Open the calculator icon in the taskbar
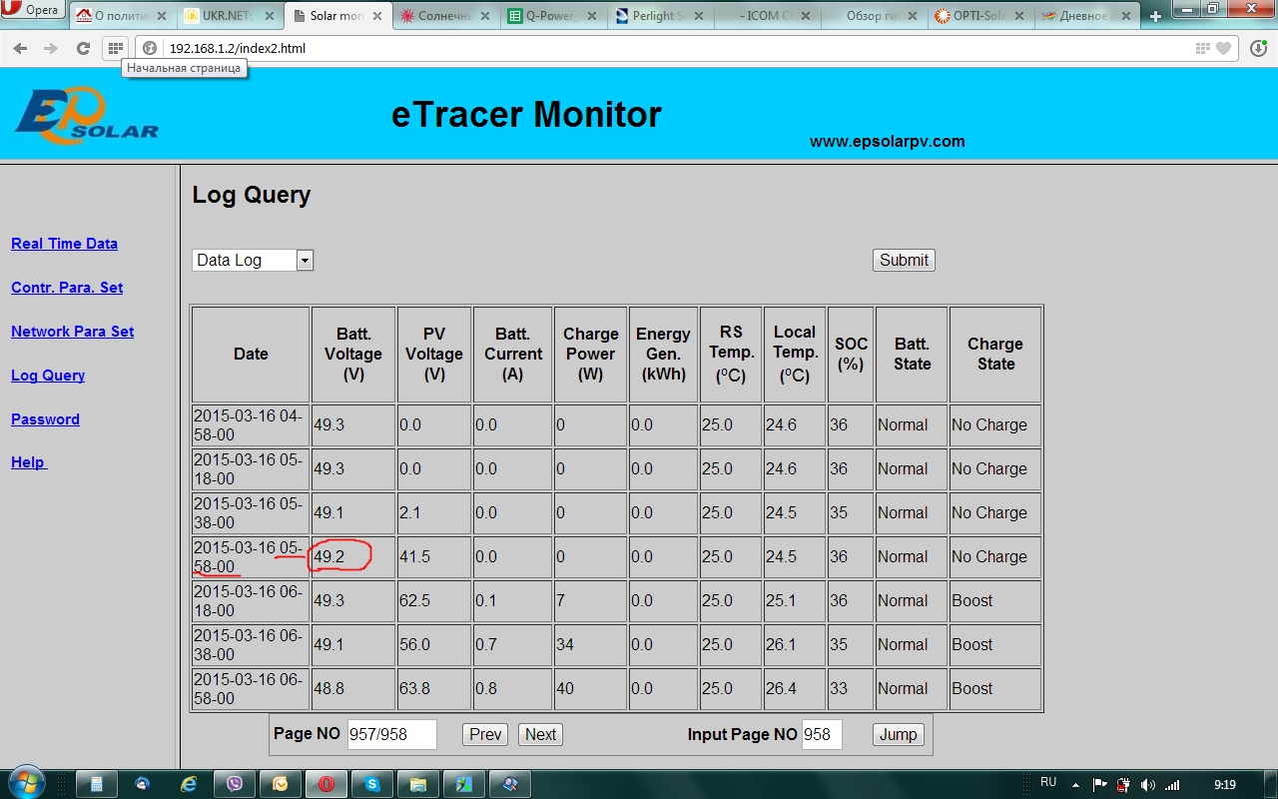1278x799 pixels. (x=97, y=784)
